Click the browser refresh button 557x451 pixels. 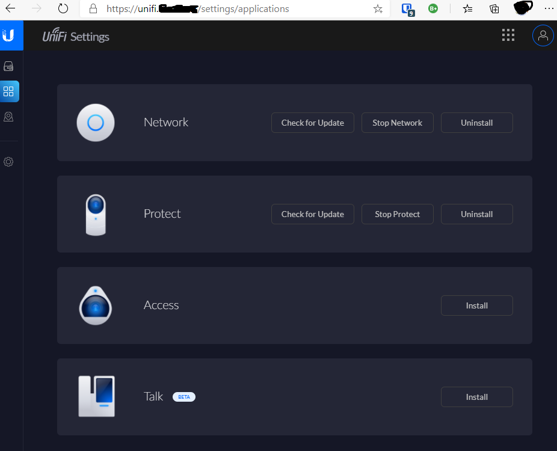click(x=63, y=9)
